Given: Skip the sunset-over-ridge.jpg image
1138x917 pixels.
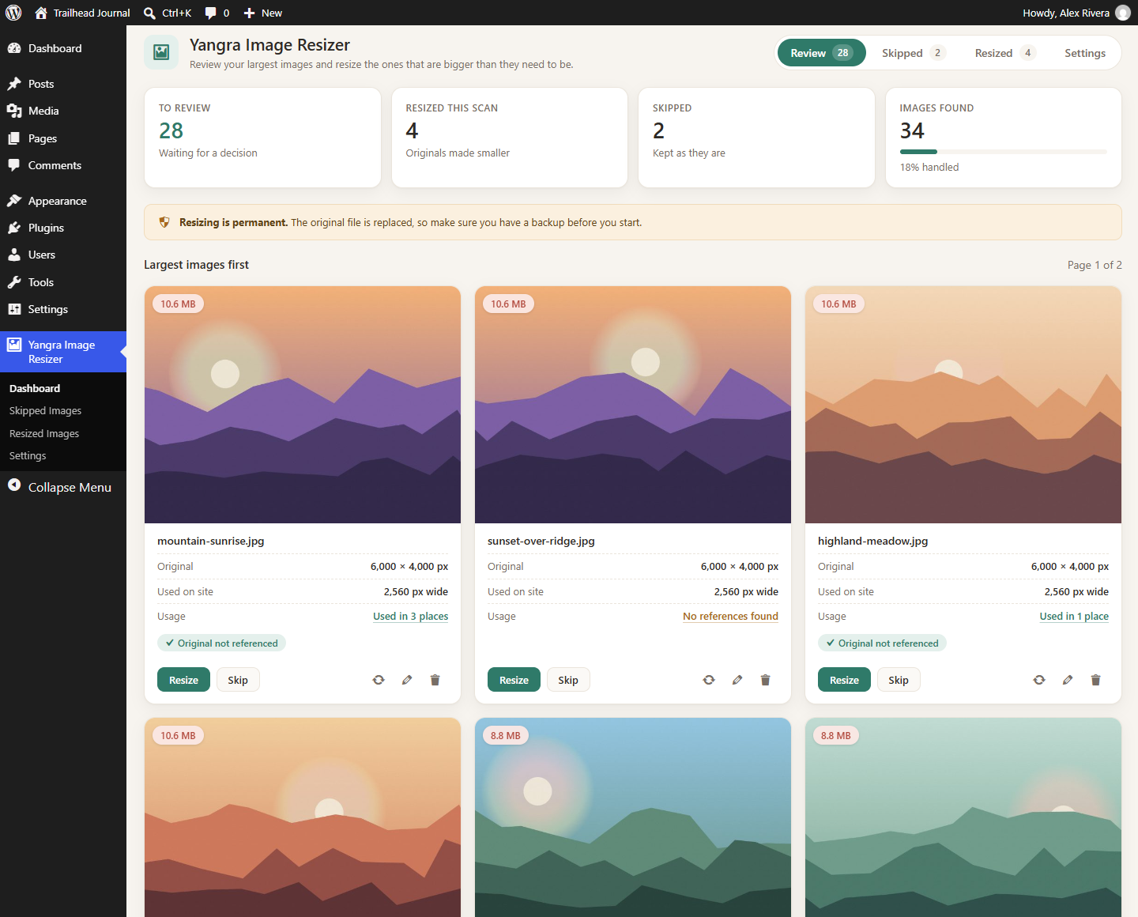Looking at the screenshot, I should coord(568,680).
